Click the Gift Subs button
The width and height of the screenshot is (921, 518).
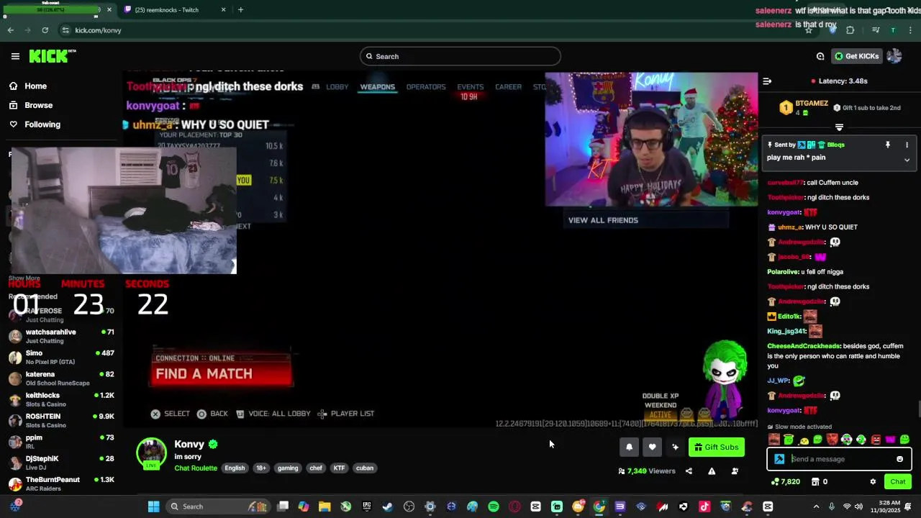pos(717,447)
